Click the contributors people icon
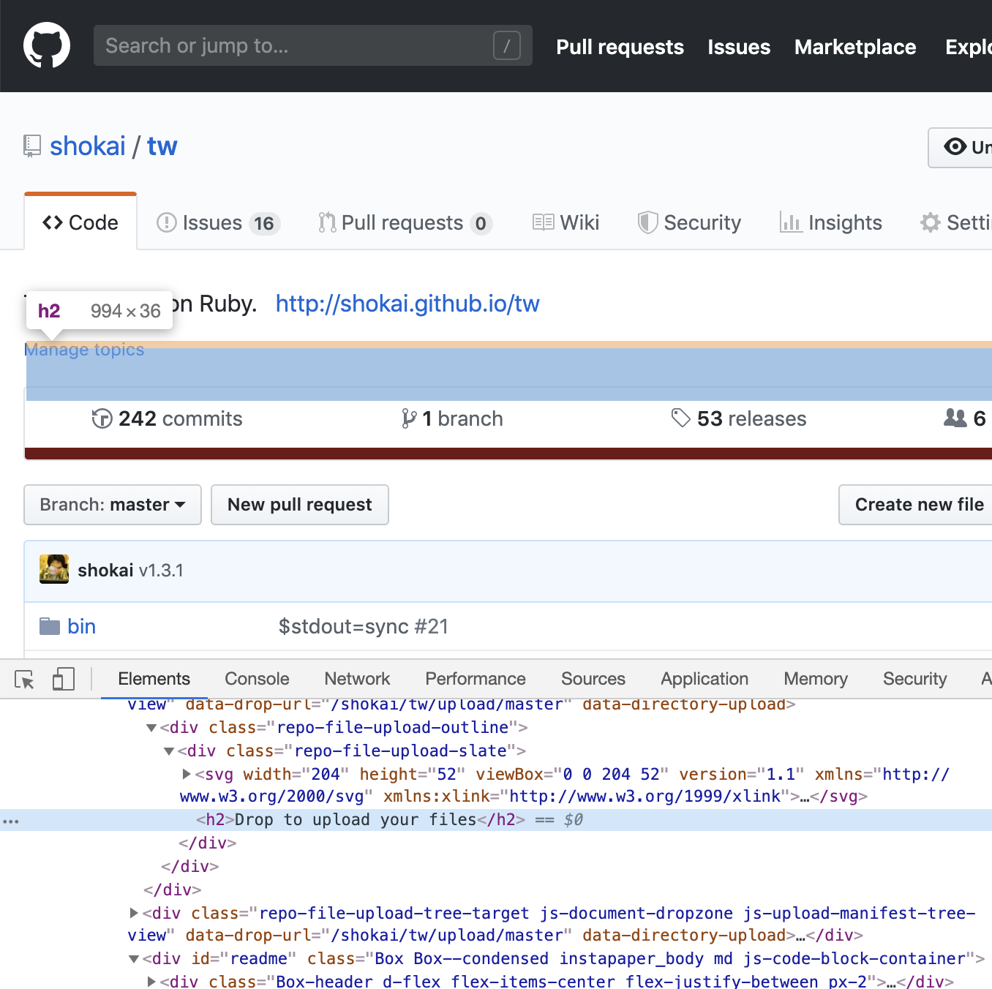The height and width of the screenshot is (989, 992). coord(955,418)
